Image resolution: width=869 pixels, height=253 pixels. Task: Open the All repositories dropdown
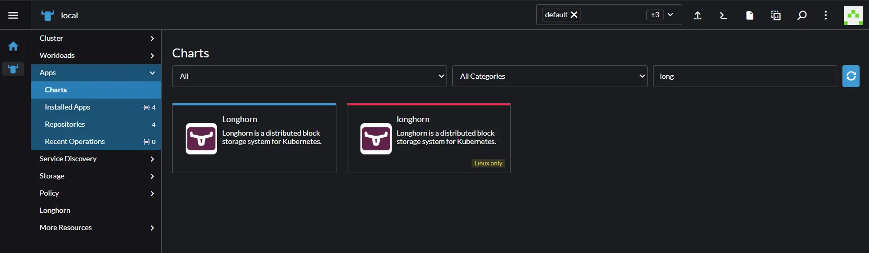point(309,76)
